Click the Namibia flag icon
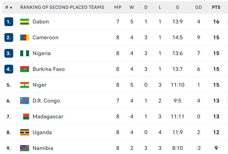The width and height of the screenshot is (228, 154). pos(25,148)
